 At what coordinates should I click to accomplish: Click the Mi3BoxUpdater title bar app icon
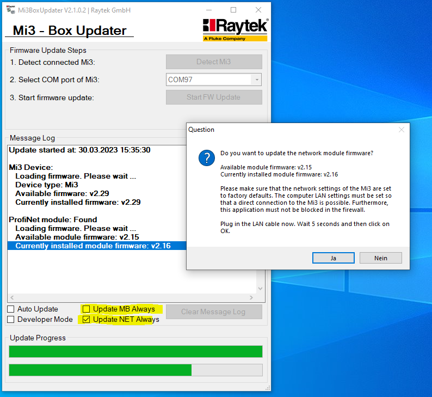(11, 10)
